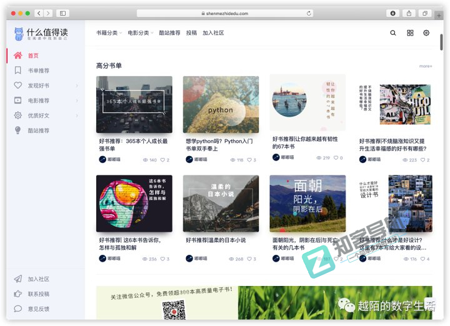Open the settings gear icon in header

point(426,33)
